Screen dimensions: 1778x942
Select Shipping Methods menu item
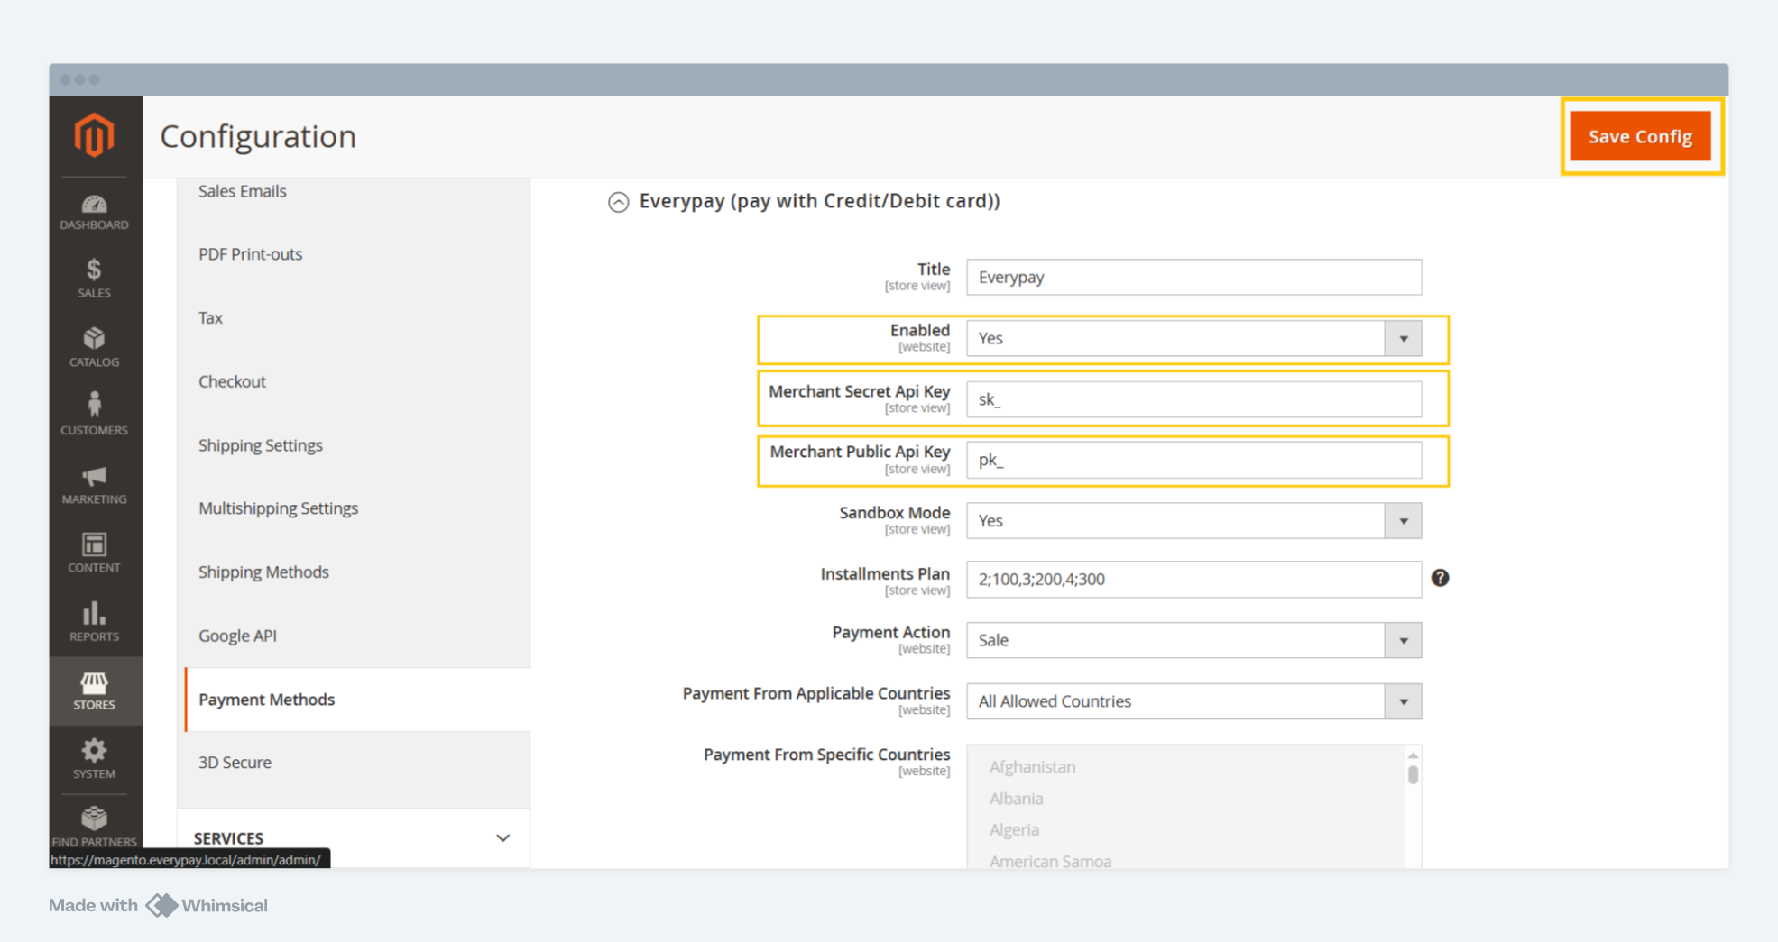263,572
